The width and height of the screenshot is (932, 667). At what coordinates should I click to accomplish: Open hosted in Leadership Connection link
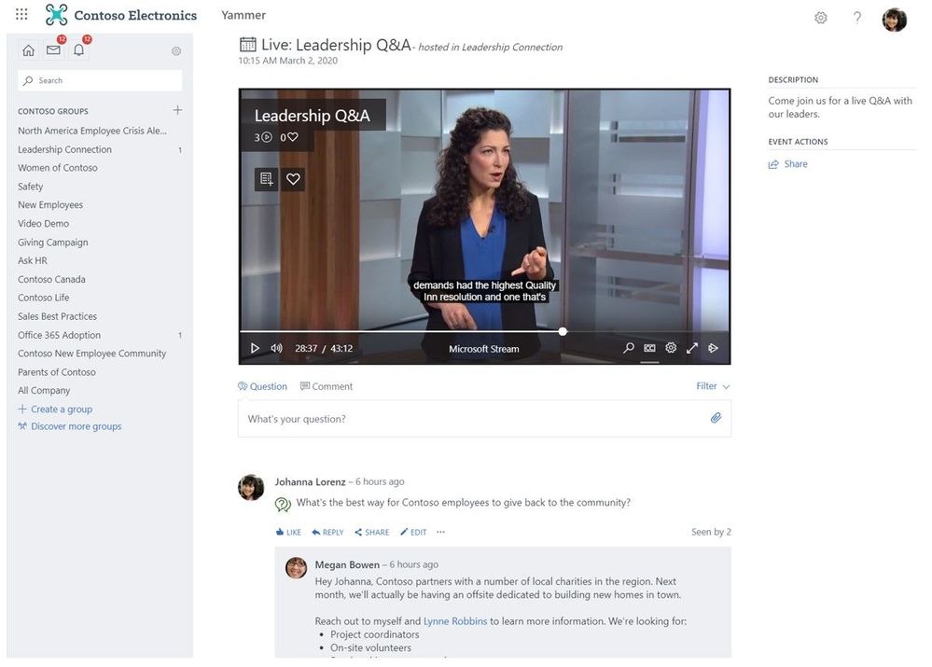click(x=491, y=47)
